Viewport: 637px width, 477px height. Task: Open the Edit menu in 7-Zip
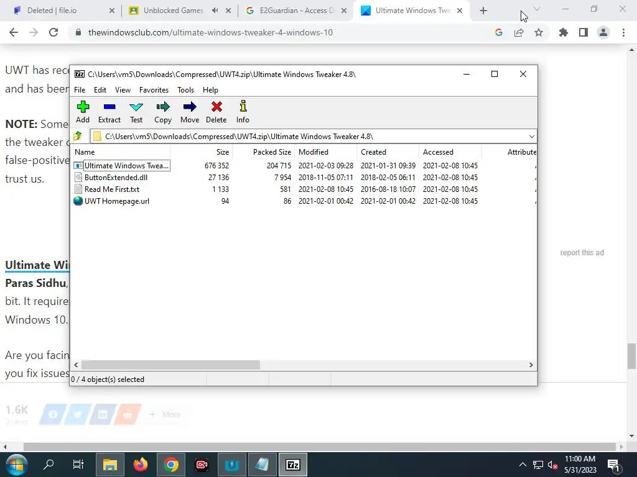coord(100,90)
